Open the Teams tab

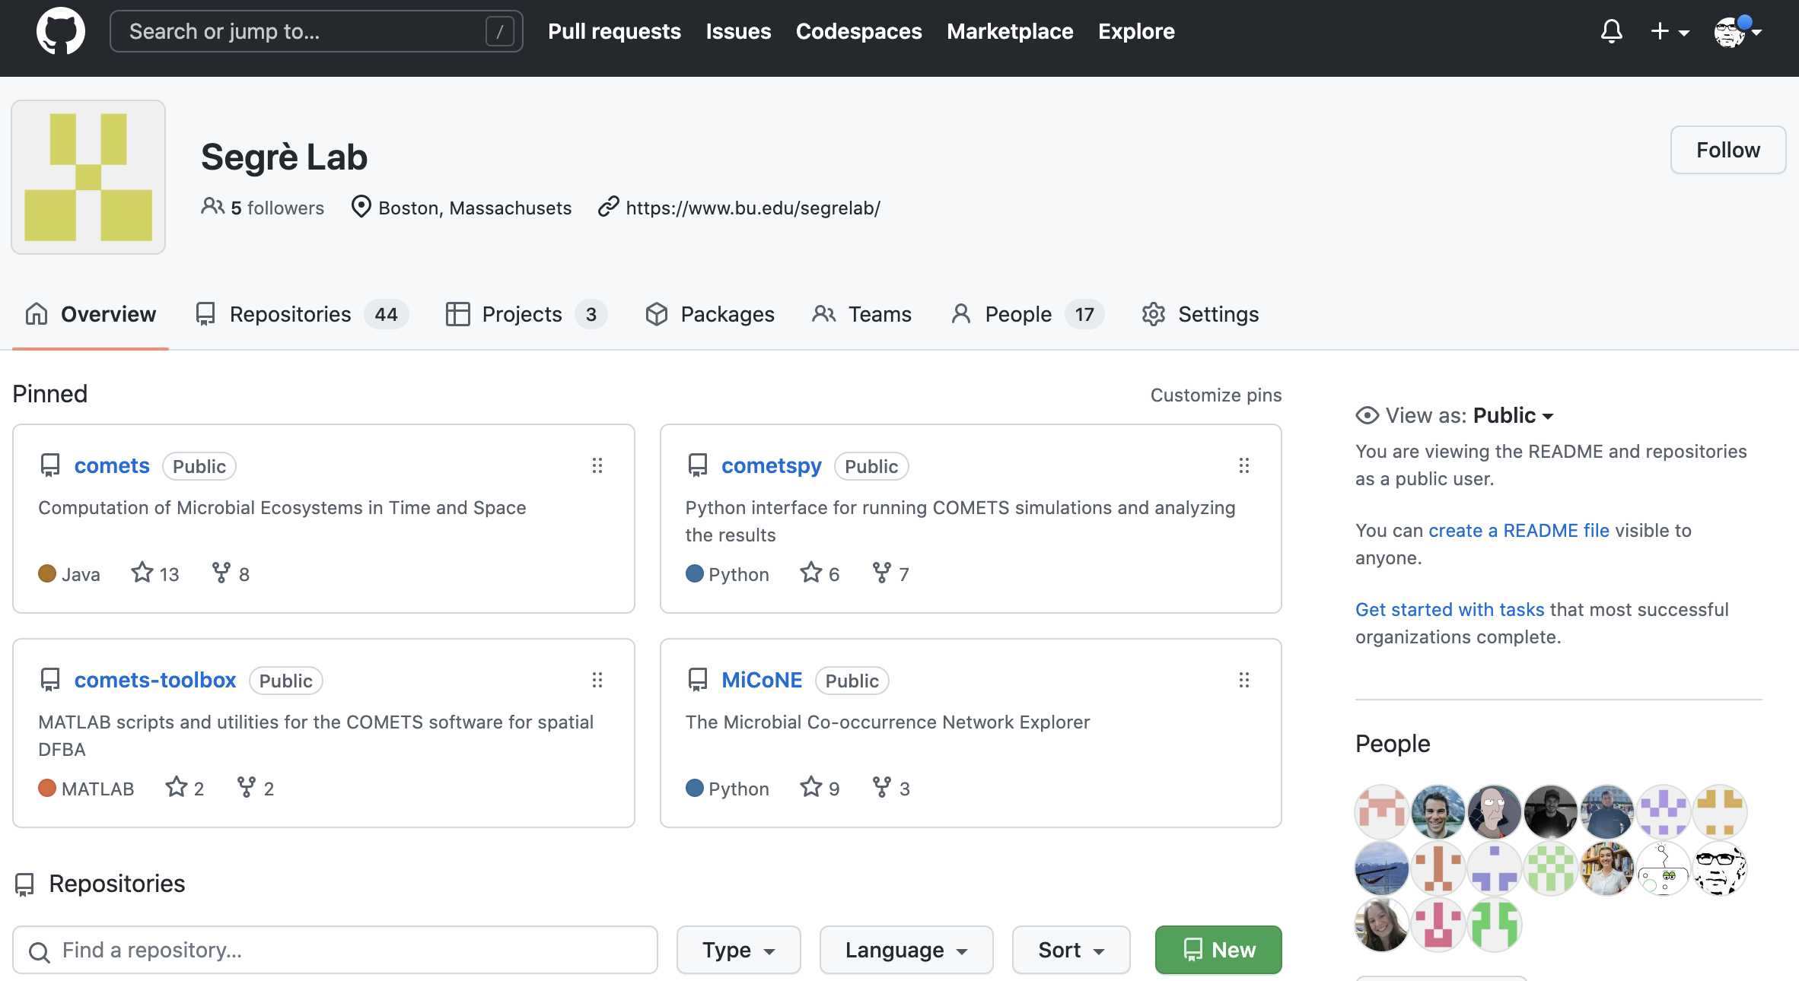(861, 314)
